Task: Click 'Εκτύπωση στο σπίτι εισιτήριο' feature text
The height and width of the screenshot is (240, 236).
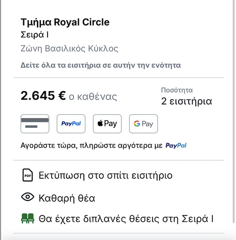Action: pyautogui.click(x=106, y=175)
